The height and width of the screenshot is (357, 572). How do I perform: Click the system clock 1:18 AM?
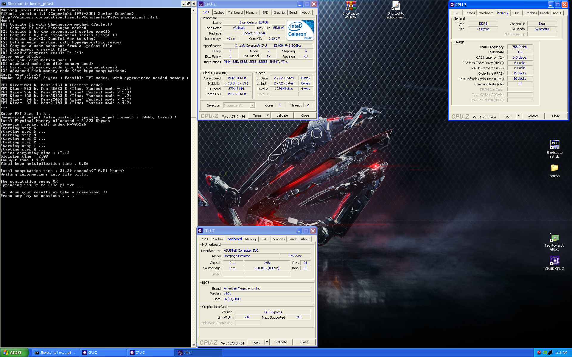coord(561,353)
